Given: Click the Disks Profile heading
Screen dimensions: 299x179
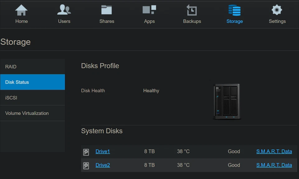Looking at the screenshot, I should (x=100, y=66).
